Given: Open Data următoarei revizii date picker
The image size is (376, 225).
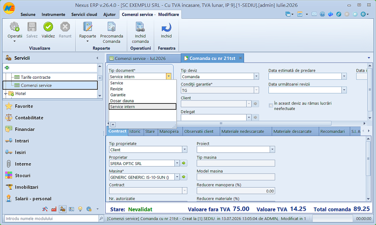Looking at the screenshot, I should [x=344, y=90].
